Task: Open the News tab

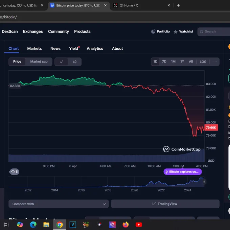Action: (x=55, y=49)
